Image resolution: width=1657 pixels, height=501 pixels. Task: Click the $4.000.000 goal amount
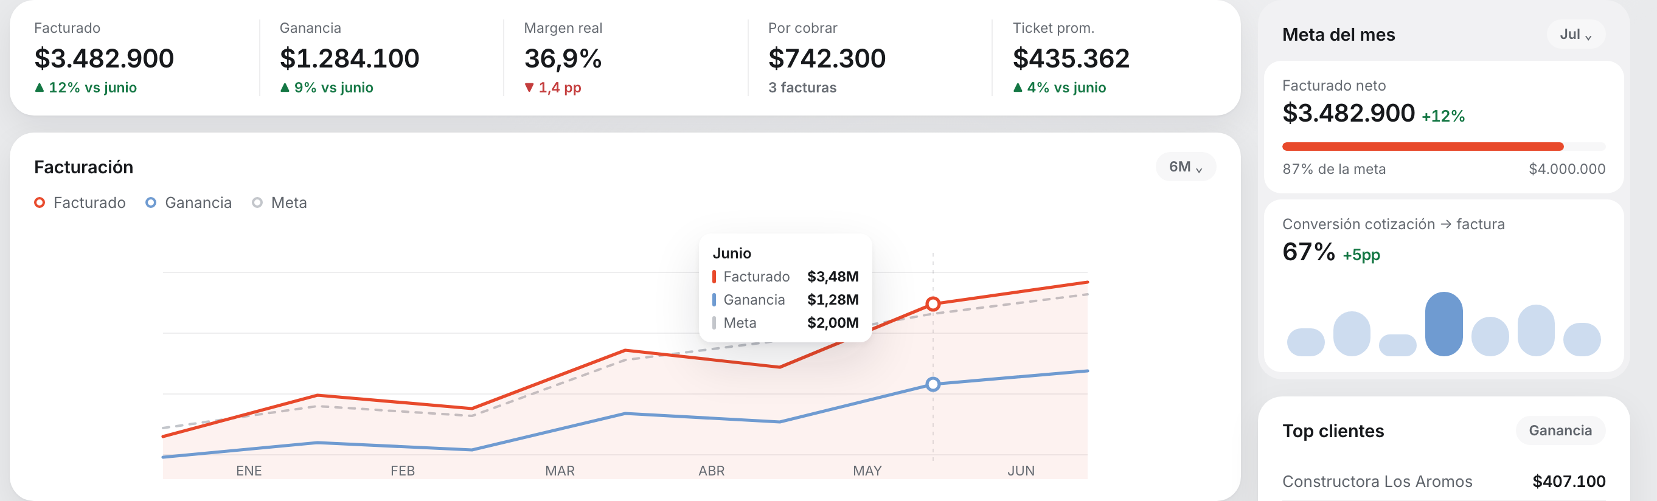[x=1567, y=169]
